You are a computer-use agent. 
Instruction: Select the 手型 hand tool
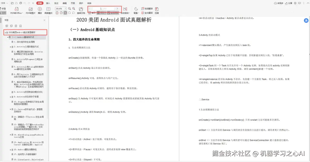[3, 8]
